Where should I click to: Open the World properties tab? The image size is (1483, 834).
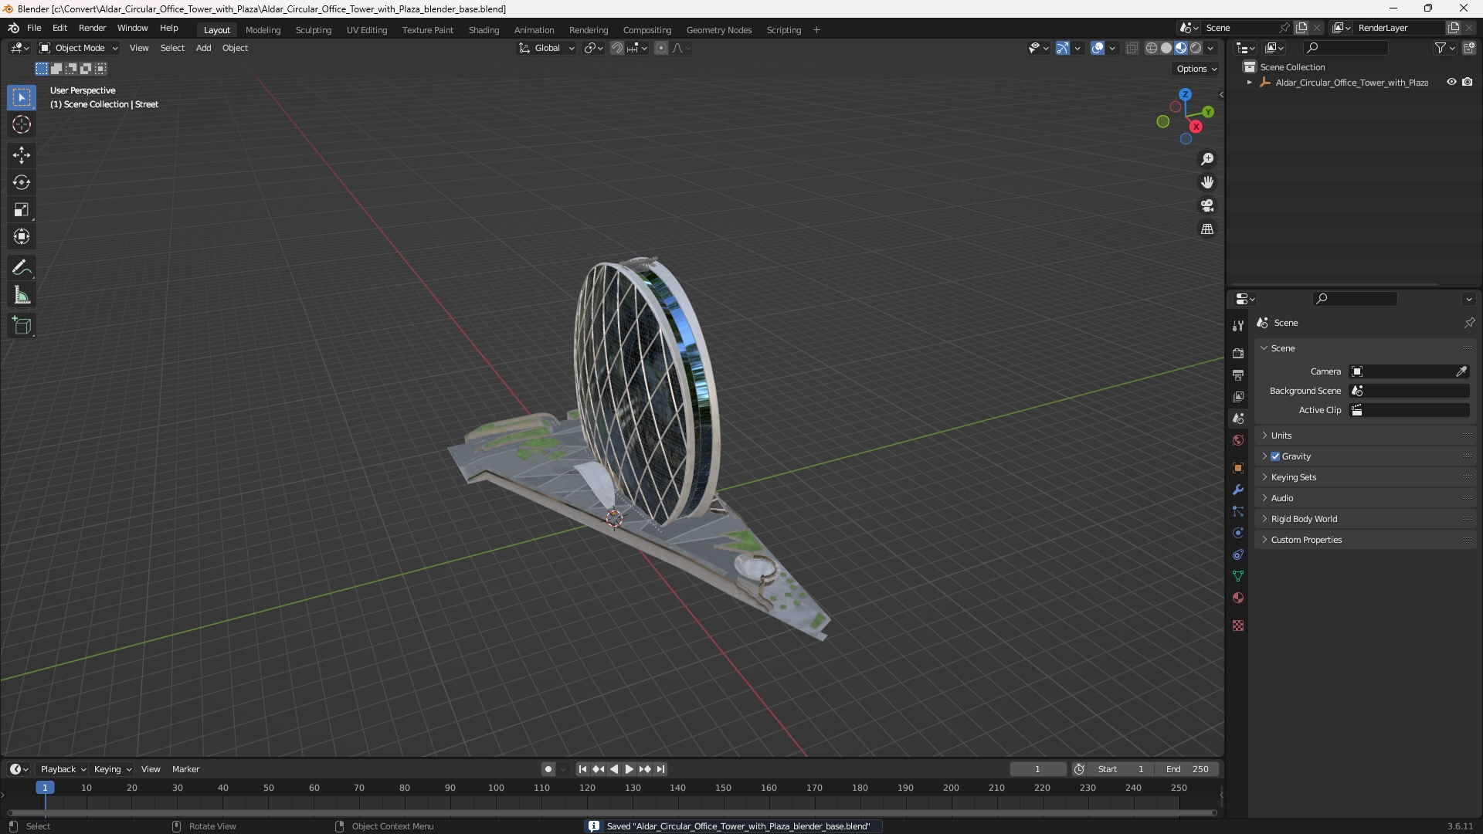pyautogui.click(x=1238, y=440)
